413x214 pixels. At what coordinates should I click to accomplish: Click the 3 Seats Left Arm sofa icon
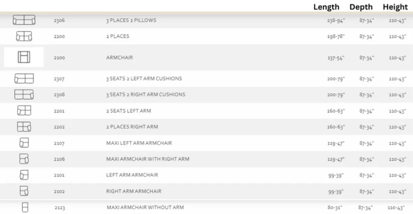(x=24, y=79)
